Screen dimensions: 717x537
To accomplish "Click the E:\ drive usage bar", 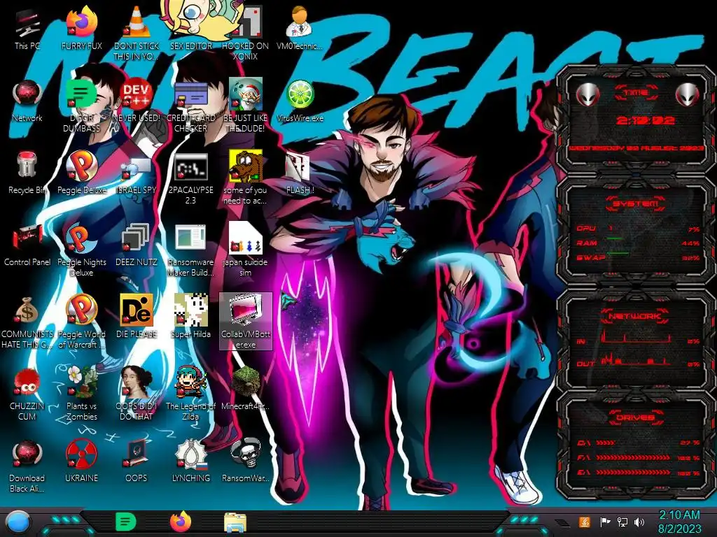I will (x=633, y=472).
